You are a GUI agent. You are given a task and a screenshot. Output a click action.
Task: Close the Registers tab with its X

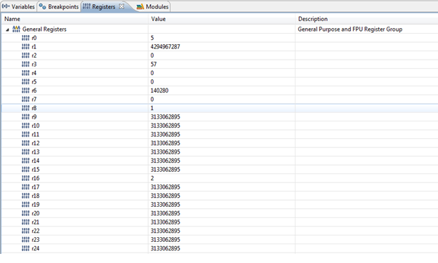(x=121, y=6)
